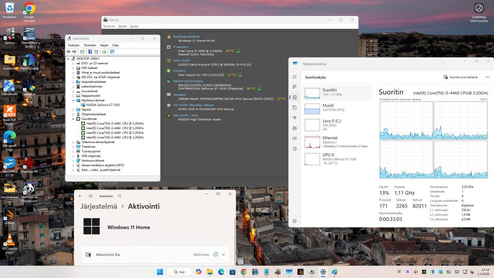The height and width of the screenshot is (278, 494).
Task: Open Task Manager settings gear icon
Action: [294, 221]
